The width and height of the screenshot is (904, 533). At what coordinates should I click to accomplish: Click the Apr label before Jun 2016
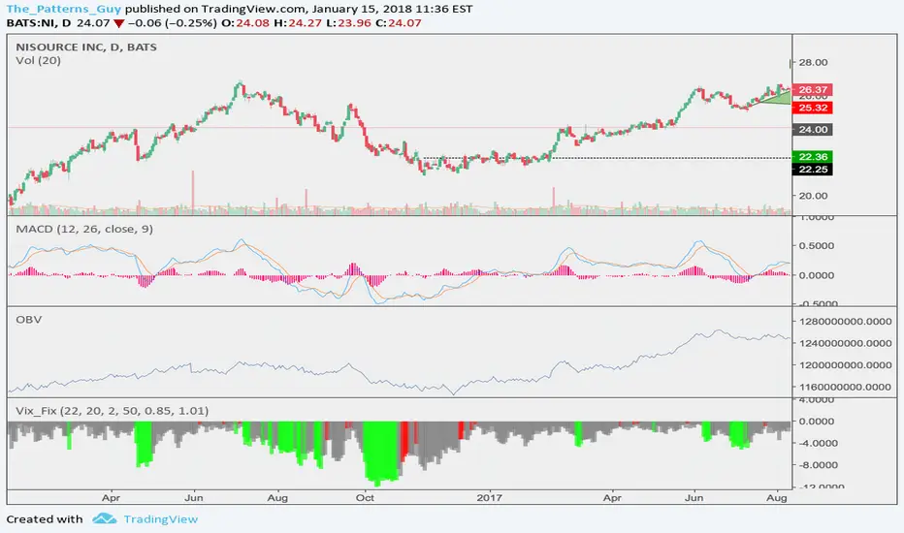point(111,498)
